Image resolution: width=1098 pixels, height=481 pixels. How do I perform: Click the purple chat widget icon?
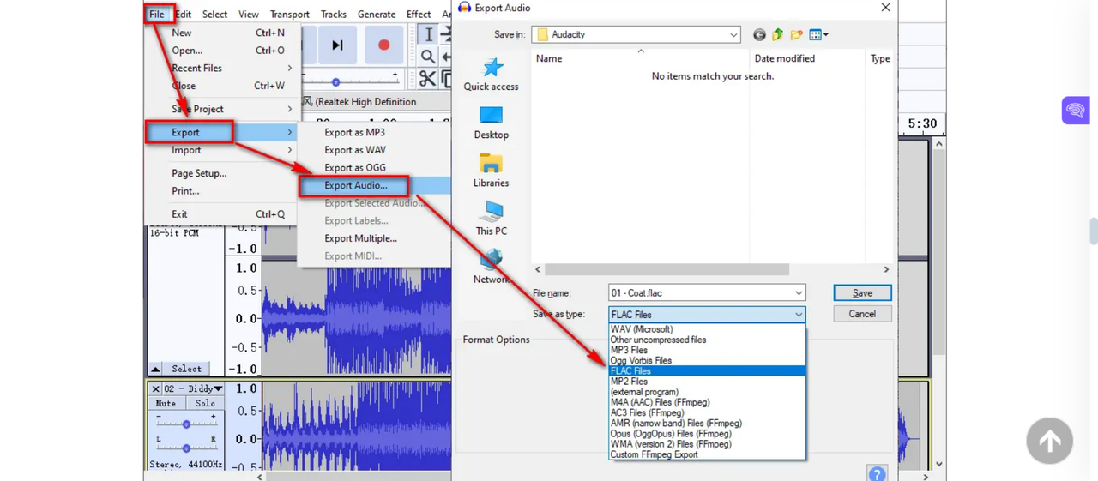(x=1075, y=111)
